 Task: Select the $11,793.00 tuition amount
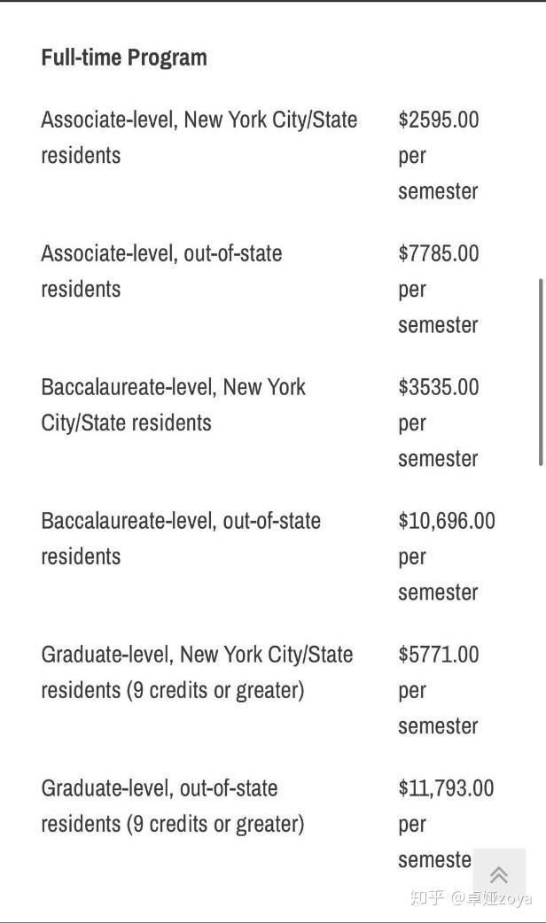pyautogui.click(x=446, y=788)
